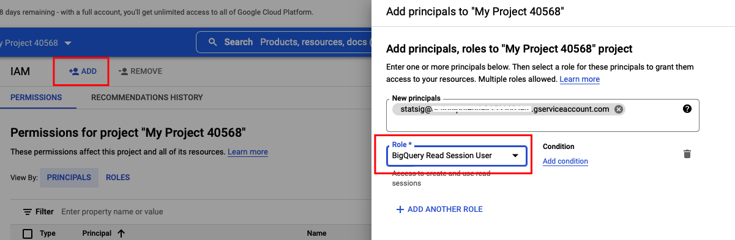View by ROLES
The height and width of the screenshot is (240, 735).
point(118,178)
